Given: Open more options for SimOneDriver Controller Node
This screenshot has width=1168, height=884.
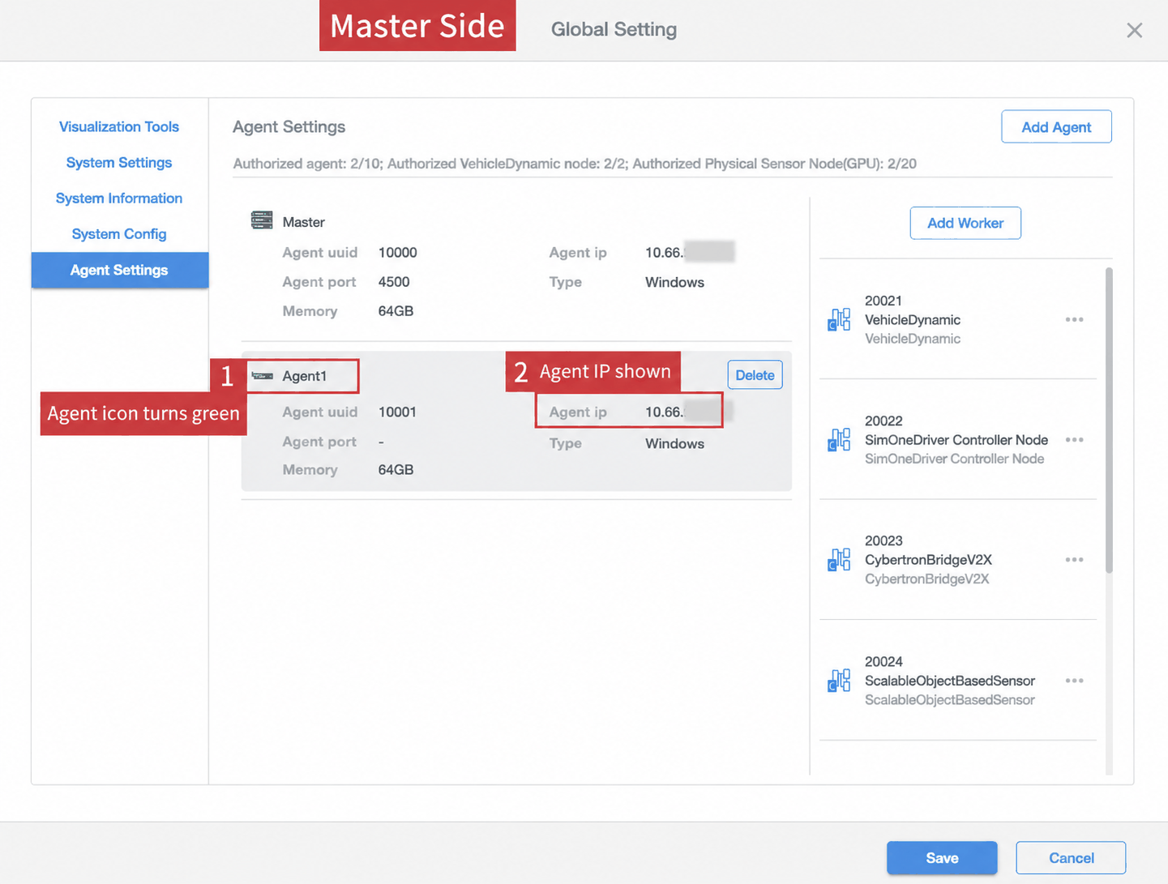Looking at the screenshot, I should (1074, 440).
